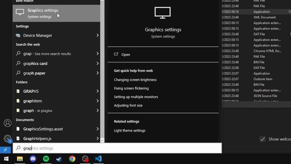291x164 pixels.
Task: Click the blue remote icon above Start
Action: [5, 150]
